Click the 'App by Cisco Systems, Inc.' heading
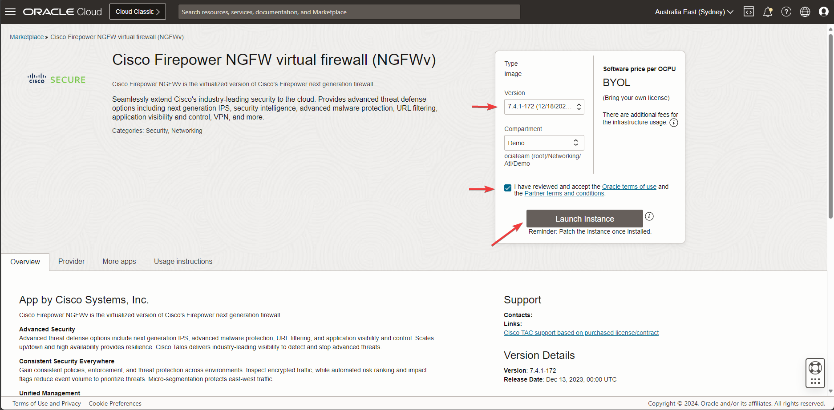The width and height of the screenshot is (834, 410). point(84,300)
